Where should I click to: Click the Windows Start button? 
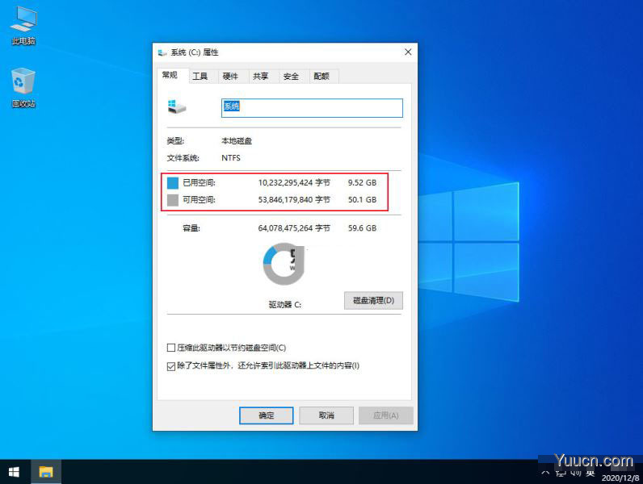click(14, 472)
